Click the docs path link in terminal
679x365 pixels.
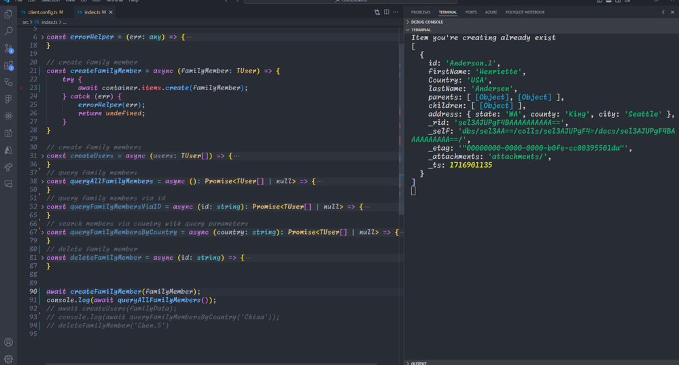(x=543, y=135)
